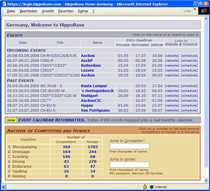Open Endurance competitors count 63
This screenshot has height=191, width=210.
coord(66,166)
